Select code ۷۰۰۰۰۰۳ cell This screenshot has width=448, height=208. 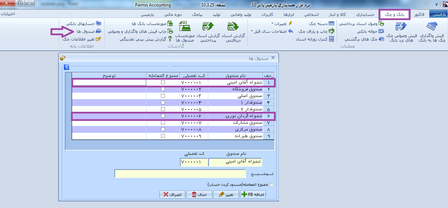194,96
